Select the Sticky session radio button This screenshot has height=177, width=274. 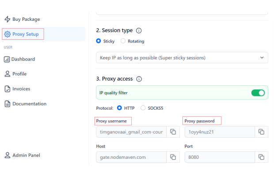[x=99, y=41]
